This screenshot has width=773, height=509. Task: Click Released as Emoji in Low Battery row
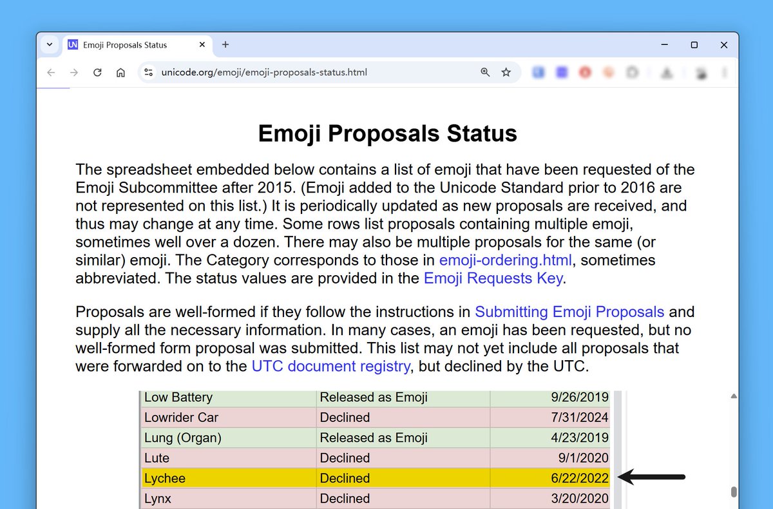pyautogui.click(x=403, y=397)
